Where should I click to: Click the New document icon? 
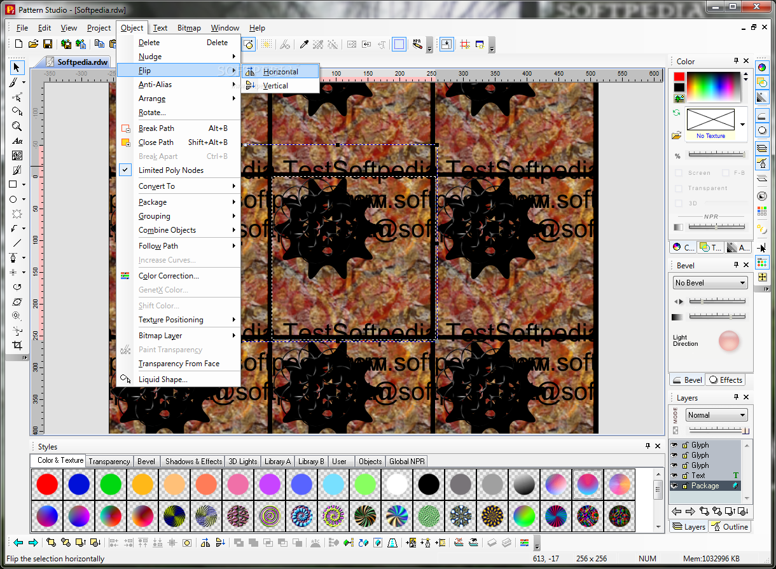[x=19, y=44]
